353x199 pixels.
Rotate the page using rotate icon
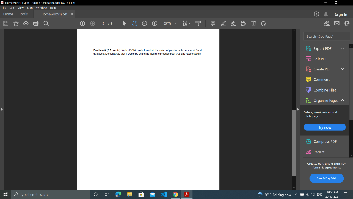264,23
